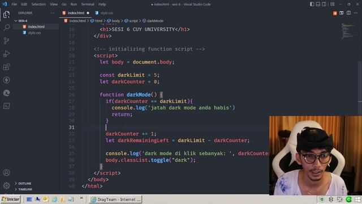Open the Run and Debug view
The image size is (362, 204).
pos(6,54)
